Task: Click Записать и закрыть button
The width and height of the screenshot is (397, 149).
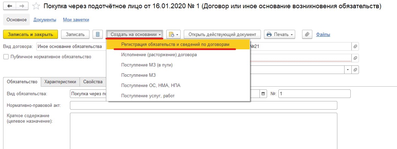Action: click(x=31, y=34)
